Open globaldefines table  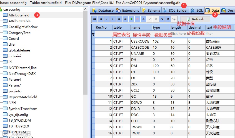pos(19,50)
